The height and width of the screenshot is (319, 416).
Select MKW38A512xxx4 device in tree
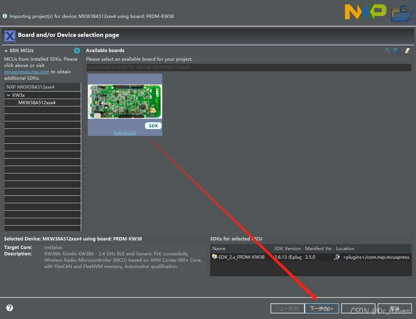point(37,103)
